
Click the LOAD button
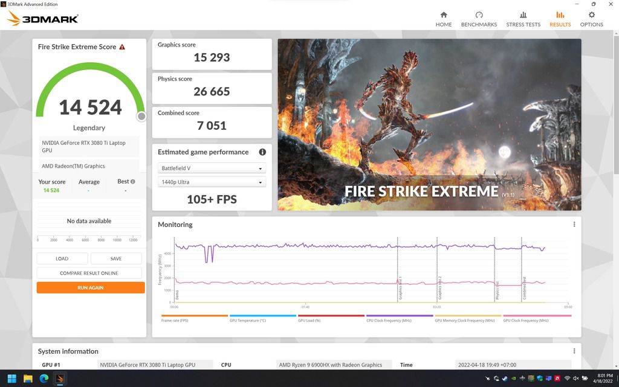click(x=62, y=258)
